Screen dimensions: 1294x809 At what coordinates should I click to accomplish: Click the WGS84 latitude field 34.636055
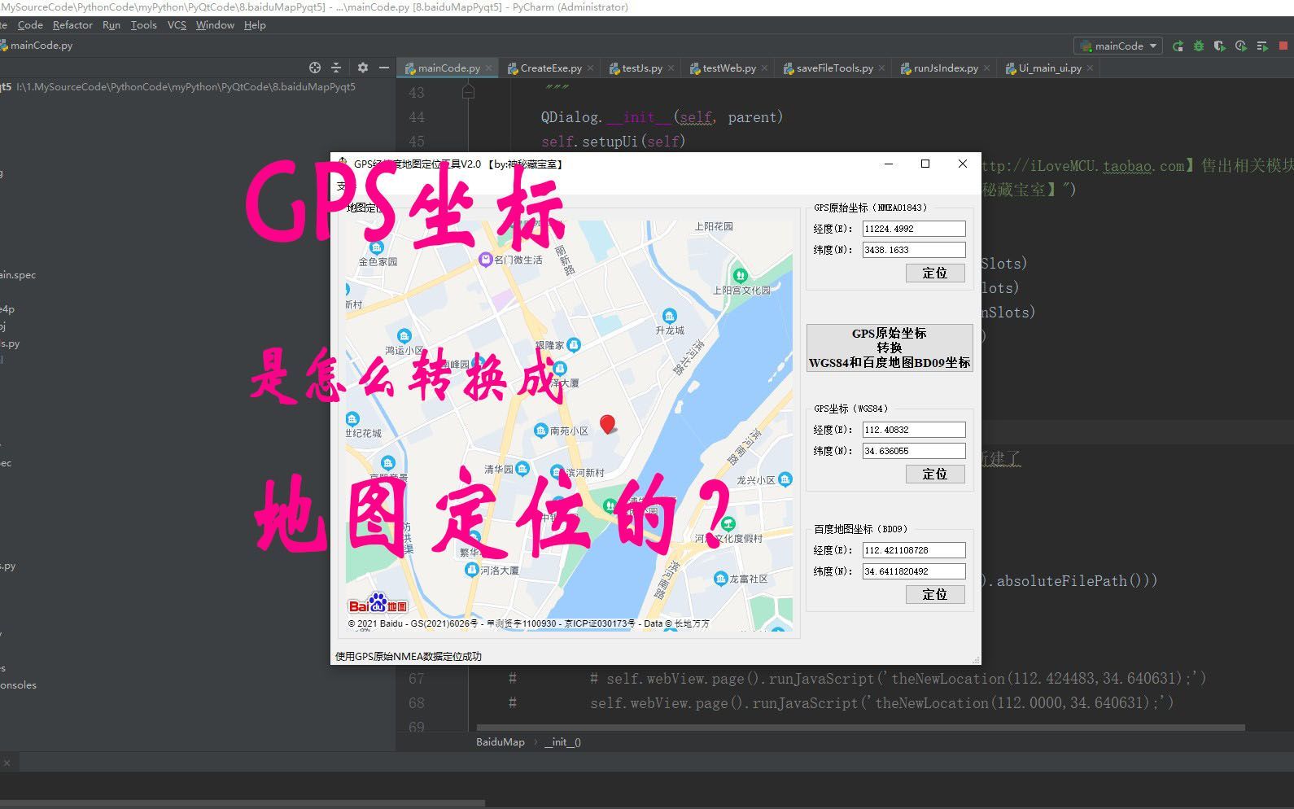tap(914, 451)
